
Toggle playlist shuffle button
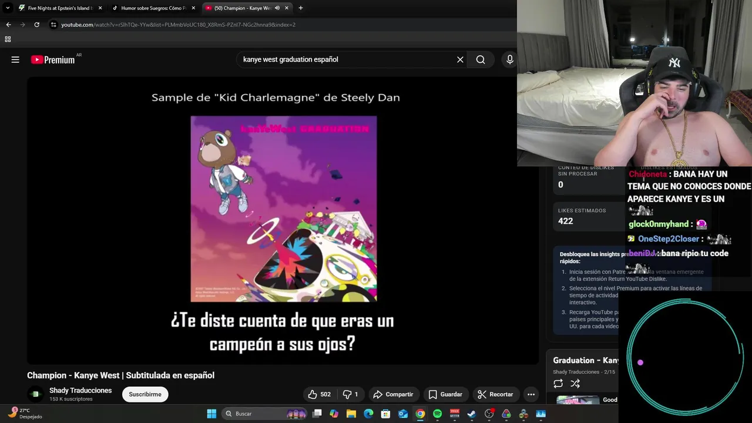575,384
